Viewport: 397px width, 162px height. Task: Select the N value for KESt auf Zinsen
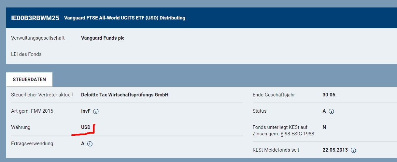[324, 127]
